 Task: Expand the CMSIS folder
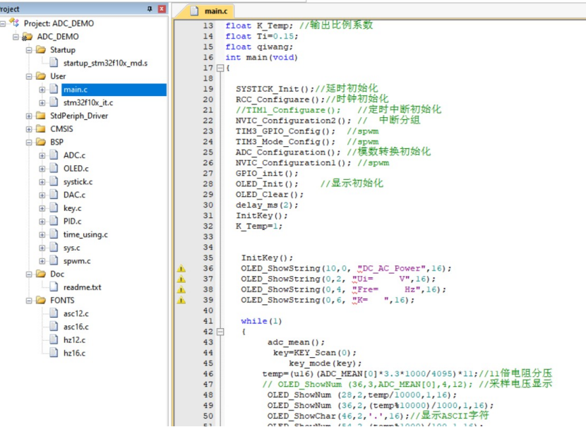coord(29,129)
